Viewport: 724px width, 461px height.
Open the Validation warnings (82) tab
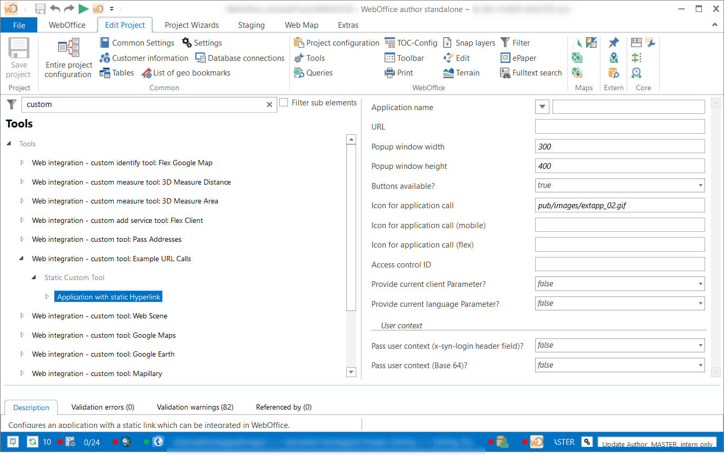click(195, 407)
